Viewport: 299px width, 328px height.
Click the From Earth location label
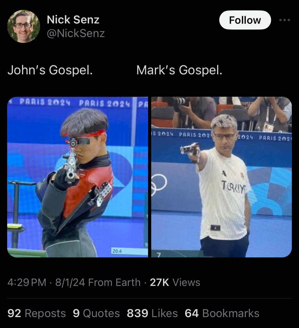[x=114, y=282]
